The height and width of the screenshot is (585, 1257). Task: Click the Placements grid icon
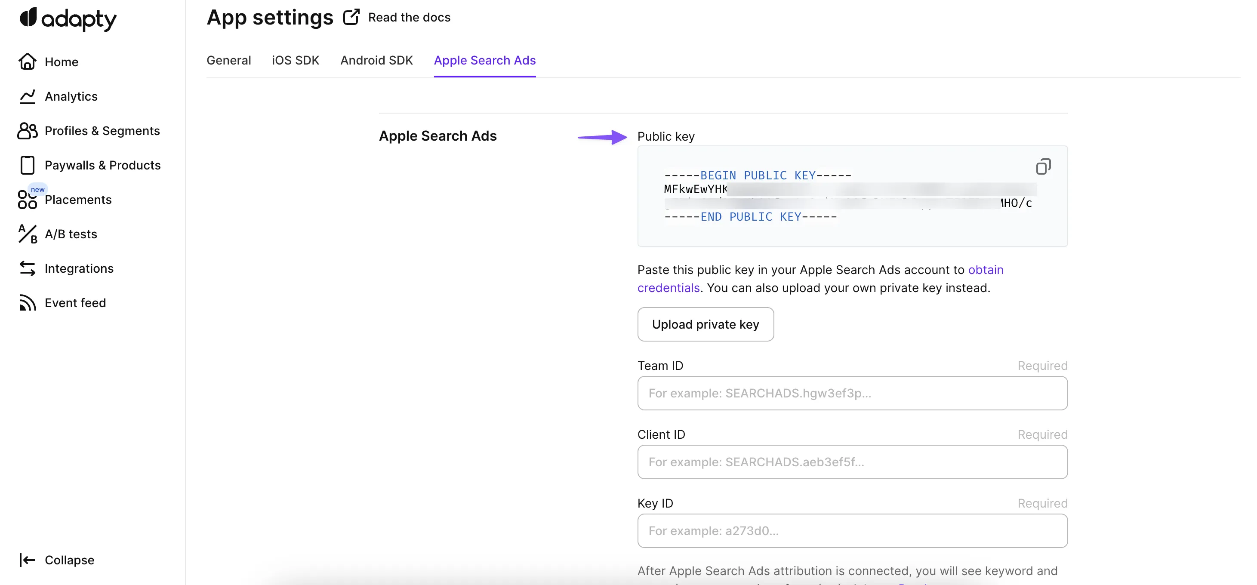[x=28, y=200]
